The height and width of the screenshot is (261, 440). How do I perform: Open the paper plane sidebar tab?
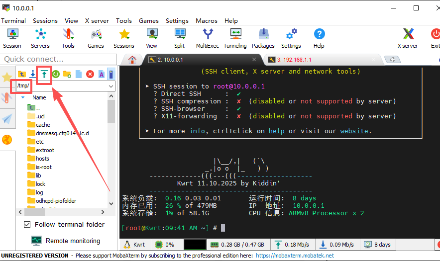pyautogui.click(x=7, y=119)
